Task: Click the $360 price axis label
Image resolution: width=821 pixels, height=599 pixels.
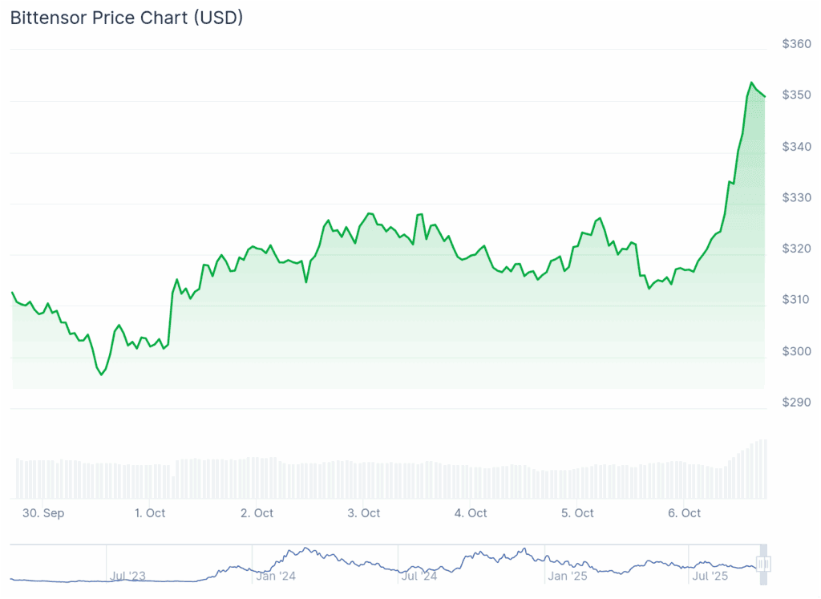Action: 797,44
